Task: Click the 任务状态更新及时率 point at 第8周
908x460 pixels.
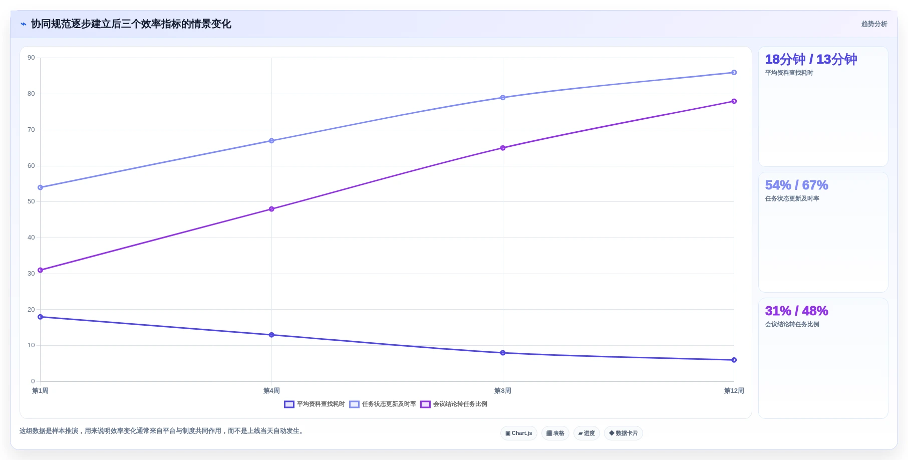Action: tap(503, 98)
